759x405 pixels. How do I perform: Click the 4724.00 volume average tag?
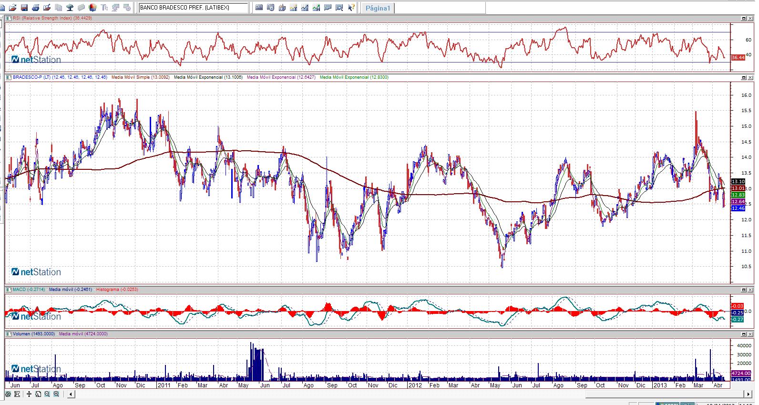pyautogui.click(x=740, y=373)
